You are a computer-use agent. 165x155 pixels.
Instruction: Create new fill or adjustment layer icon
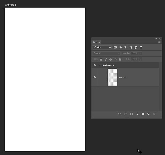click(x=137, y=114)
